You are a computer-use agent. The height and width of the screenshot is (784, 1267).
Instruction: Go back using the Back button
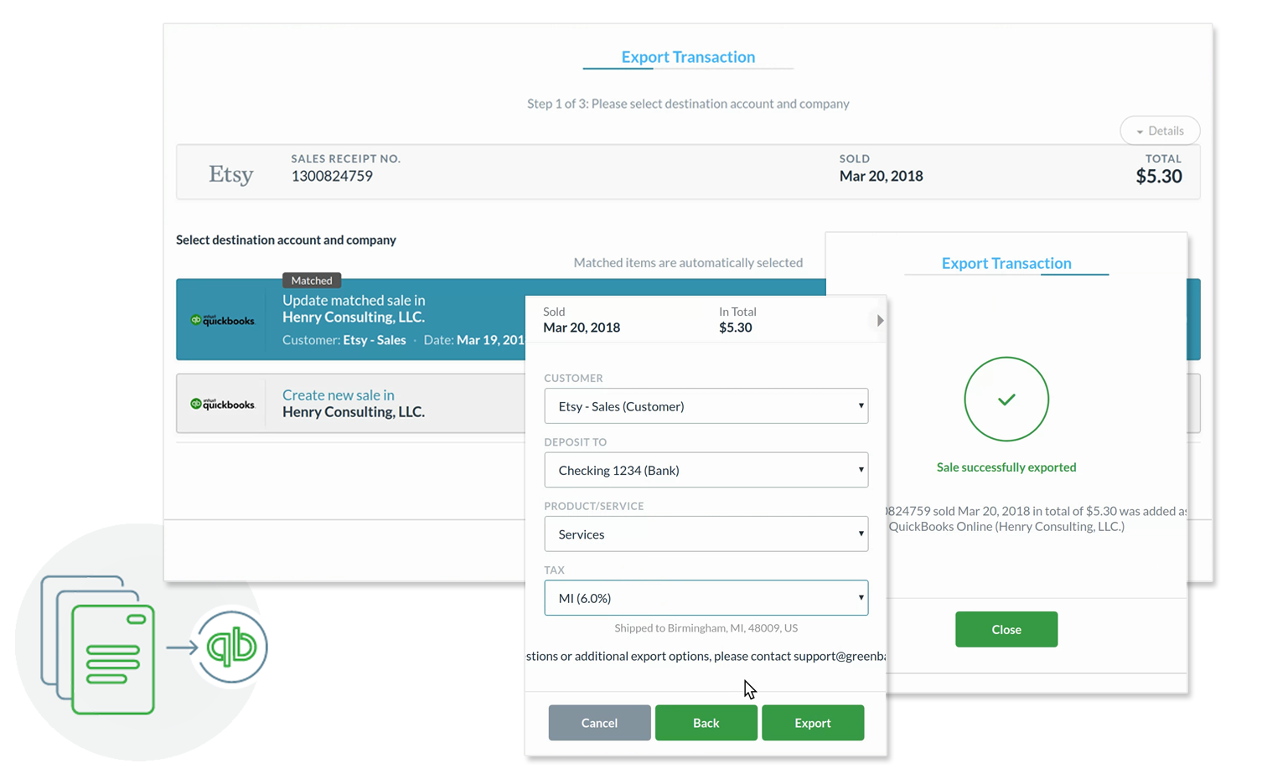pyautogui.click(x=706, y=723)
